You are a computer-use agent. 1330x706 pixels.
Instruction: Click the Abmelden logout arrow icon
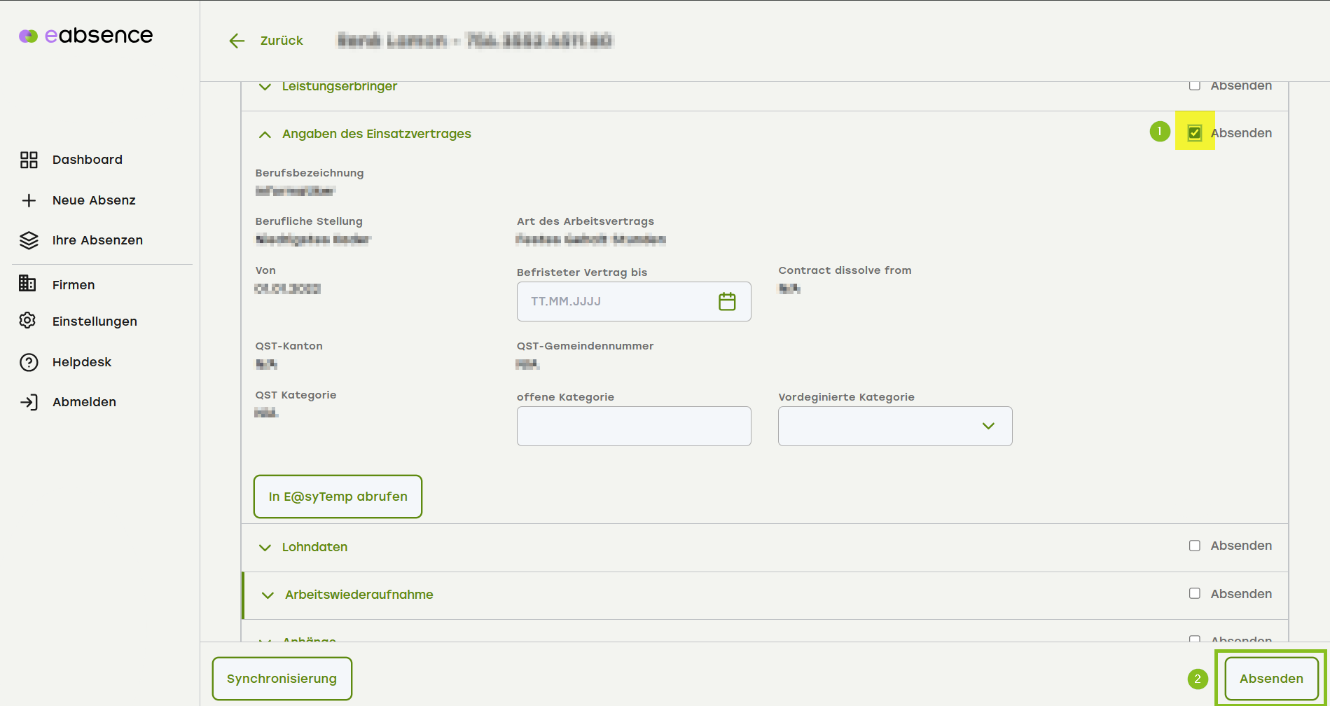tap(29, 402)
